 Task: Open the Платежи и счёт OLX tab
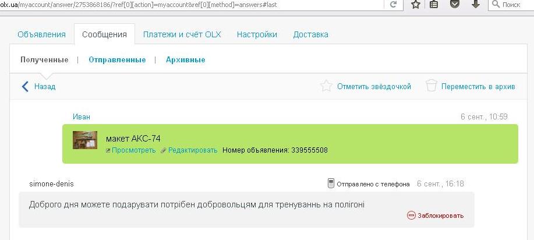click(x=182, y=34)
